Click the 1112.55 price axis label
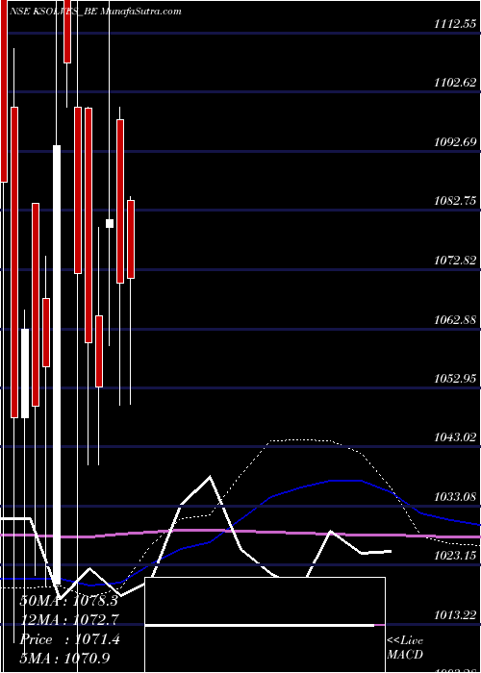This screenshot has height=673, width=481. tap(455, 23)
